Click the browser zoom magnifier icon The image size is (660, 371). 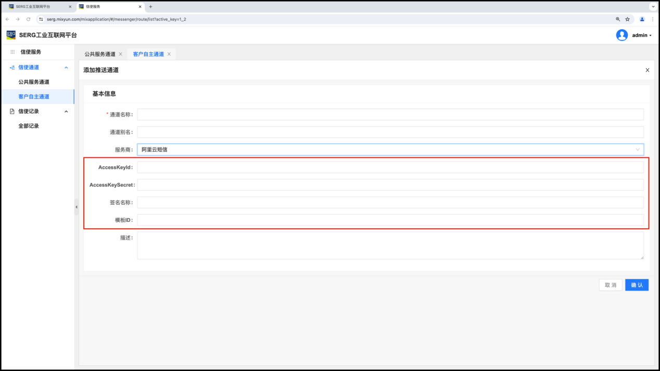618,19
